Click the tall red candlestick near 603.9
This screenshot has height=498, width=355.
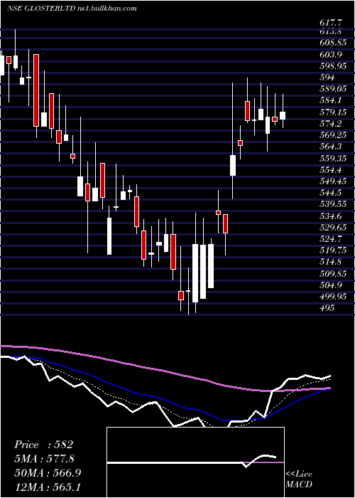(x=36, y=90)
